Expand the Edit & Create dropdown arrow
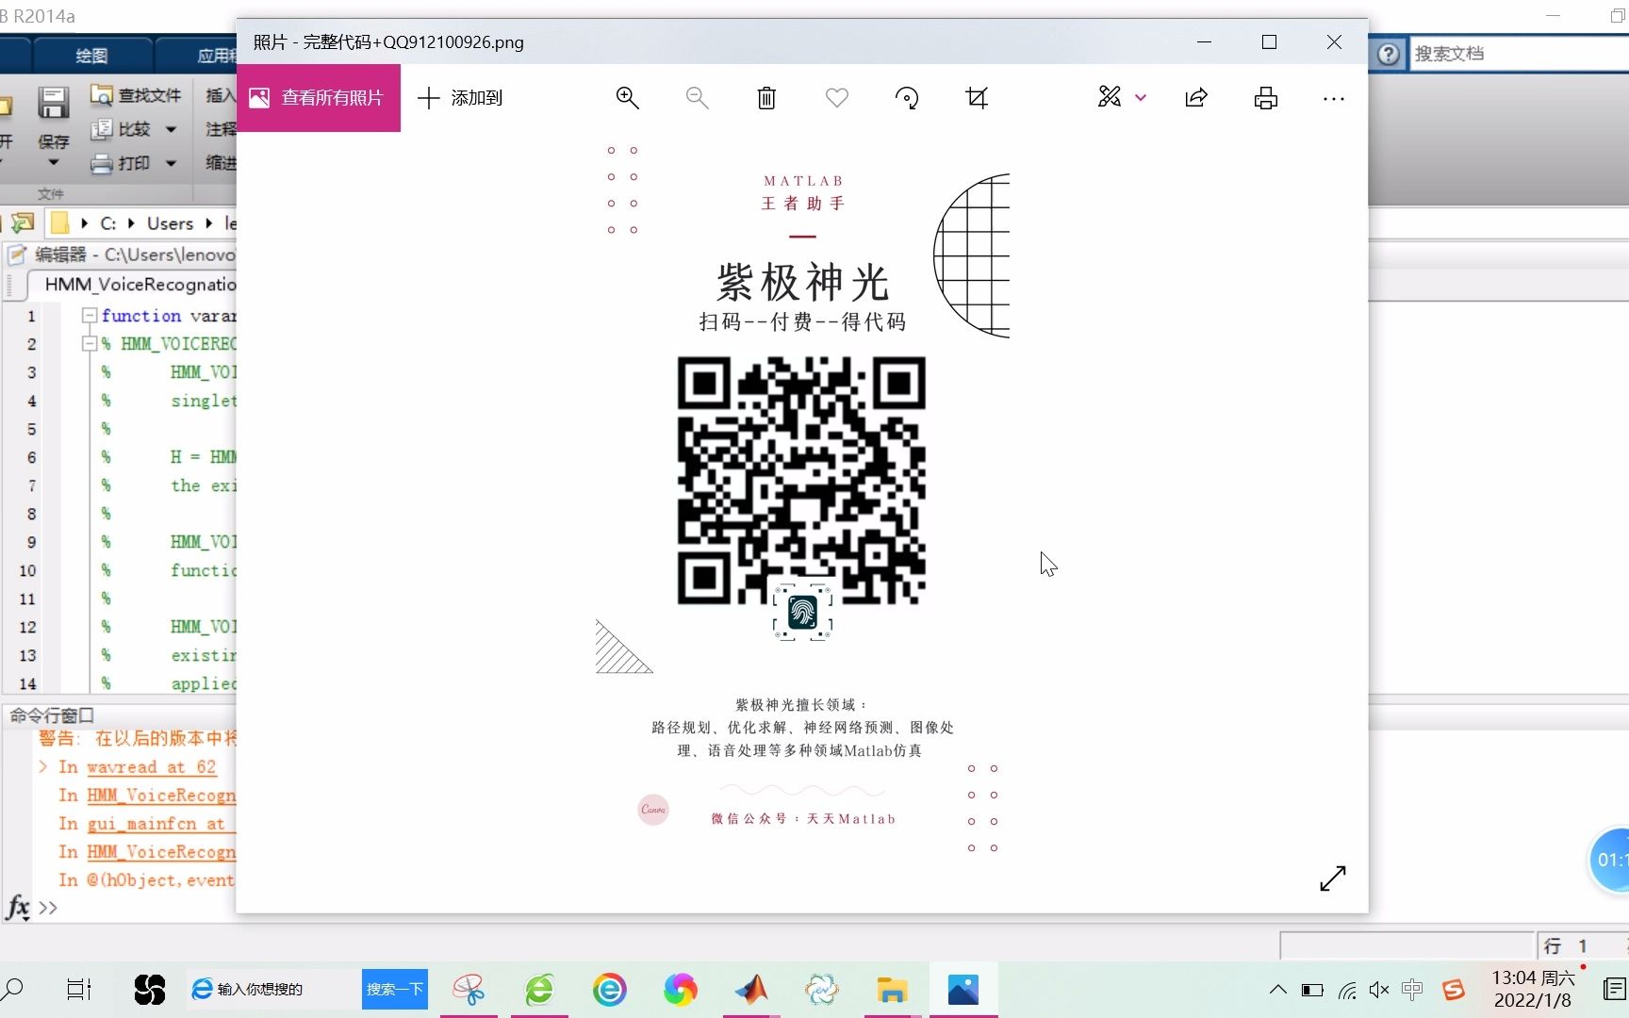Viewport: 1629px width, 1018px height. click(1141, 97)
